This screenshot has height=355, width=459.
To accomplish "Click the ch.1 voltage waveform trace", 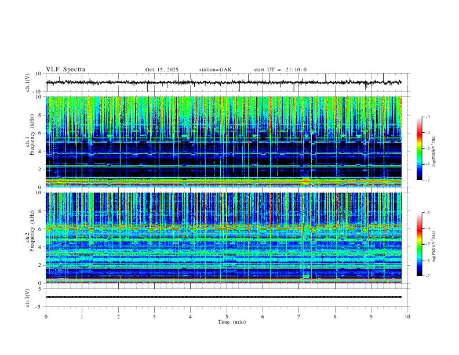I will 224,82.
